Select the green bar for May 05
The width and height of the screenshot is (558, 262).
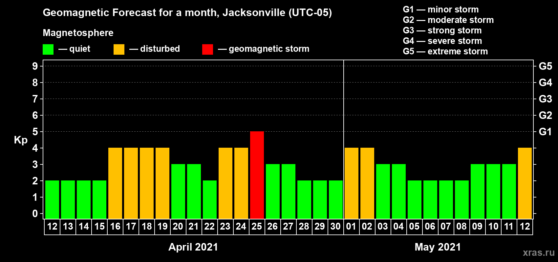click(415, 199)
